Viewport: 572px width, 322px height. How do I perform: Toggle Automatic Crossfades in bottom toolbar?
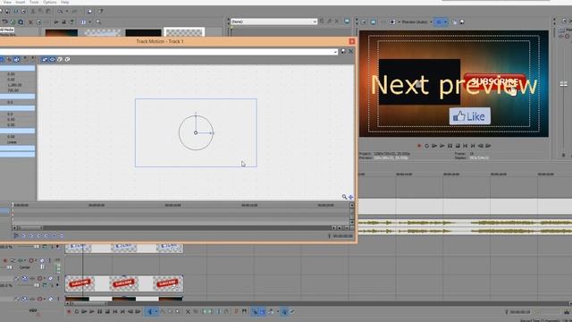(262, 312)
